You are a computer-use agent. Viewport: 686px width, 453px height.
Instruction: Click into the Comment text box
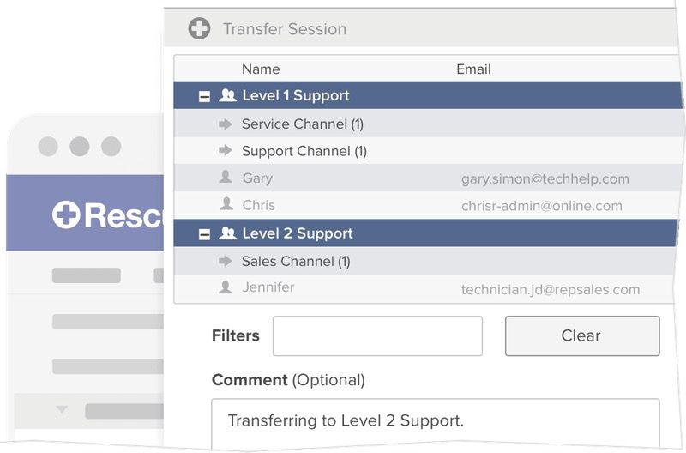[435, 422]
